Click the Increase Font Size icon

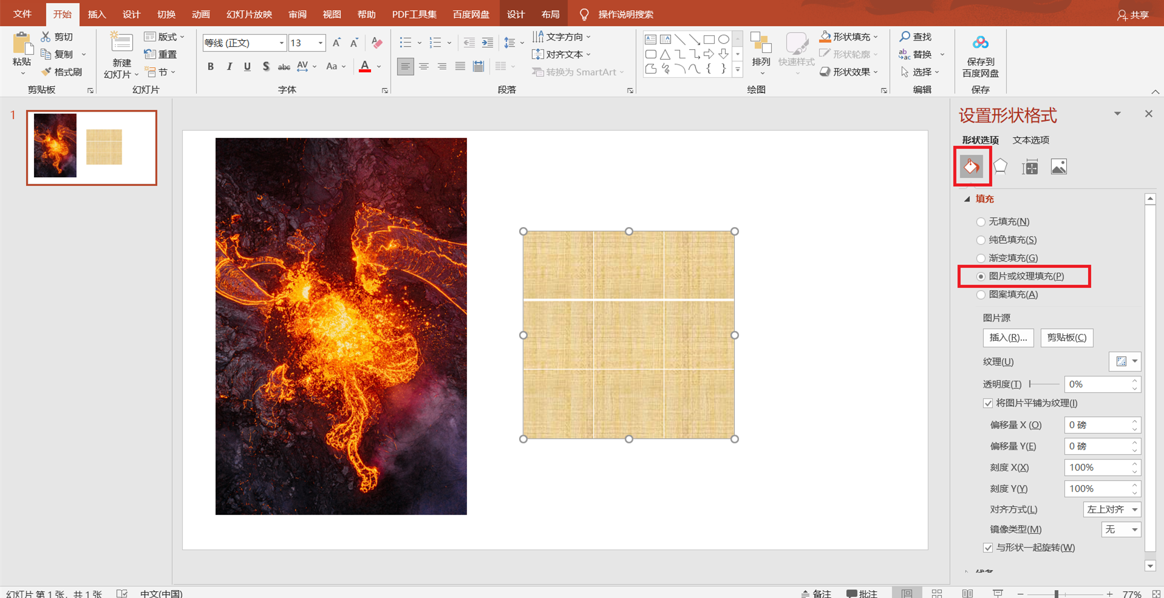pos(336,42)
